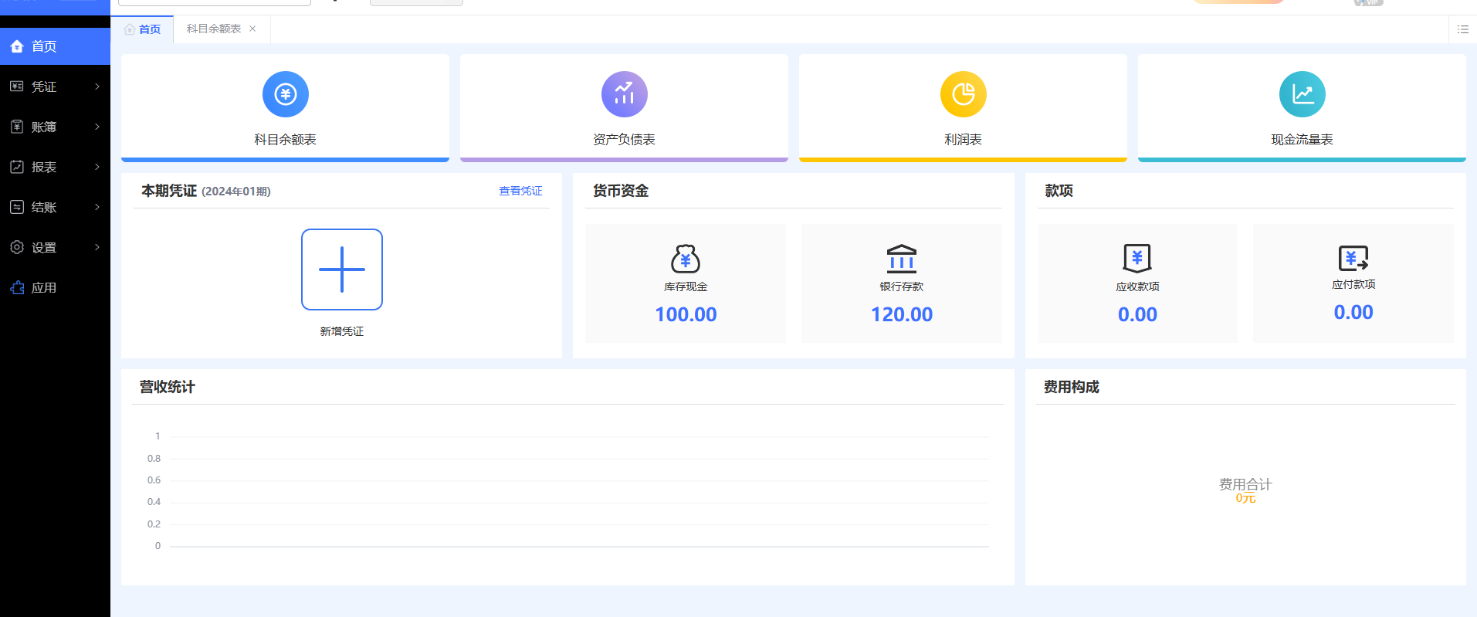Click the 货币资金 section heading
The height and width of the screenshot is (617, 1477).
pos(621,191)
